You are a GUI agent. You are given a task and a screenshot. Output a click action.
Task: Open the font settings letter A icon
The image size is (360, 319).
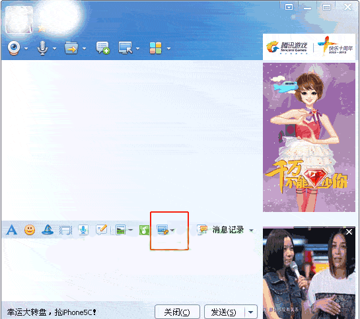pyautogui.click(x=11, y=229)
